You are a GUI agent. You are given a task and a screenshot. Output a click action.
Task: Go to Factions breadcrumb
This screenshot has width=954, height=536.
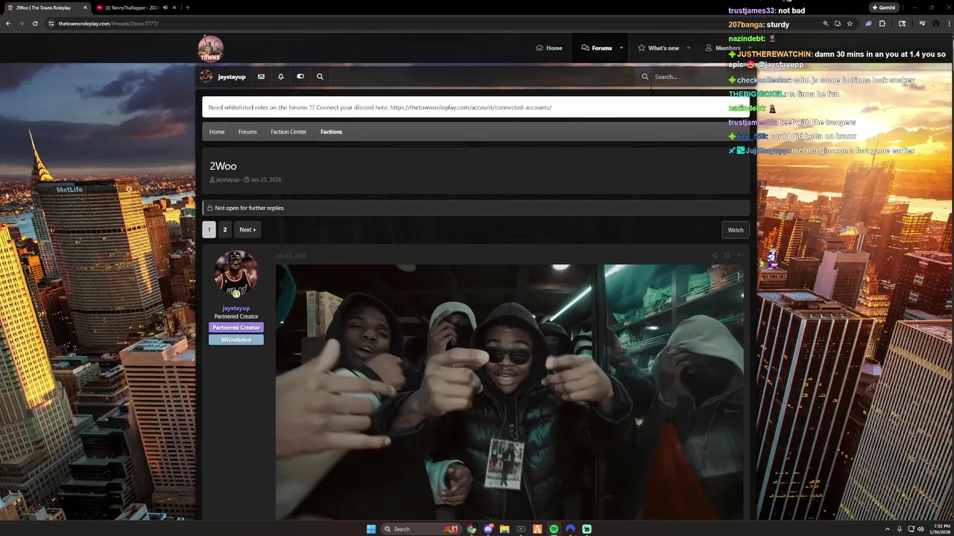tap(331, 132)
